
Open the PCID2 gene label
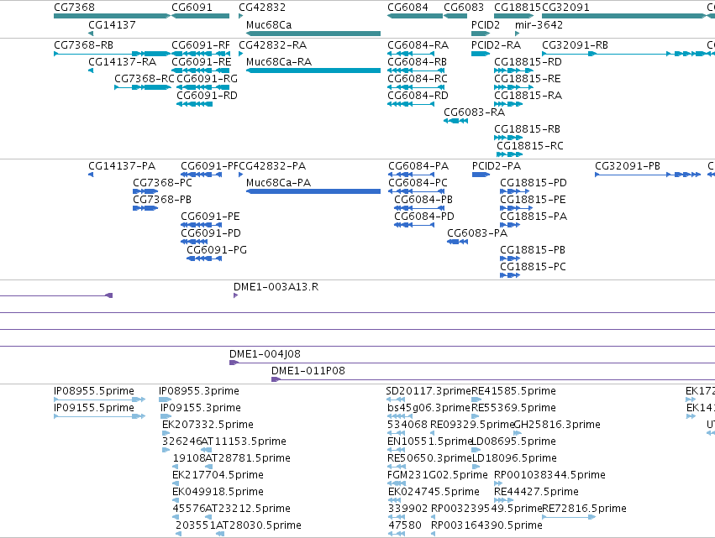[485, 24]
